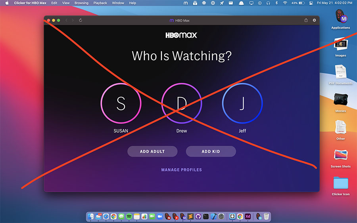Open the Movies desktop stack
The width and height of the screenshot is (357, 223).
(x=341, y=99)
